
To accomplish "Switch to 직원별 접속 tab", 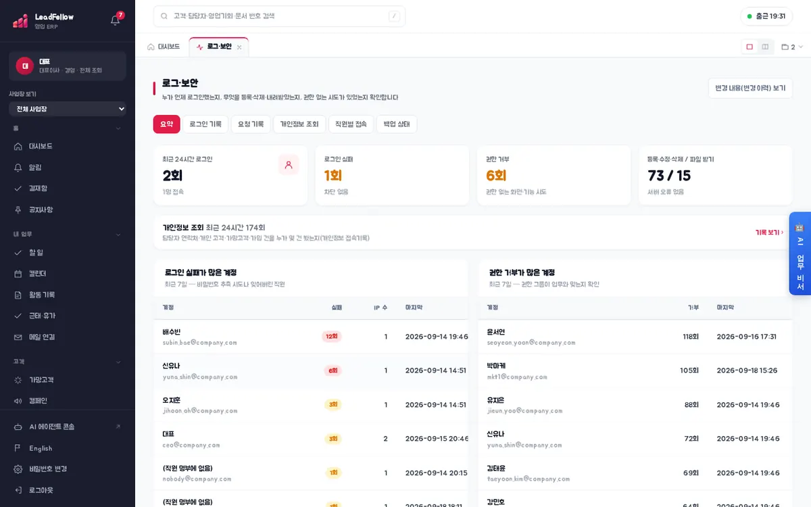I will tap(351, 124).
